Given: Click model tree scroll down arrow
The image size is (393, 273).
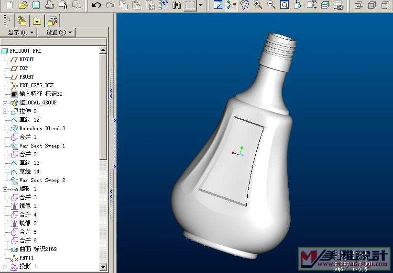Looking at the screenshot, I should (103, 267).
